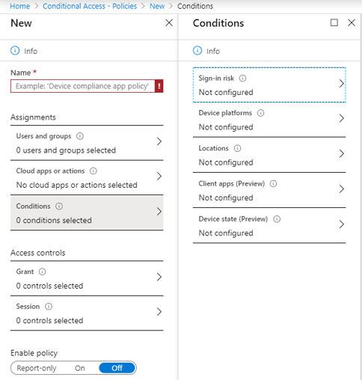Open Device platforms condition settings
Image resolution: width=362 pixels, height=380 pixels.
click(269, 120)
